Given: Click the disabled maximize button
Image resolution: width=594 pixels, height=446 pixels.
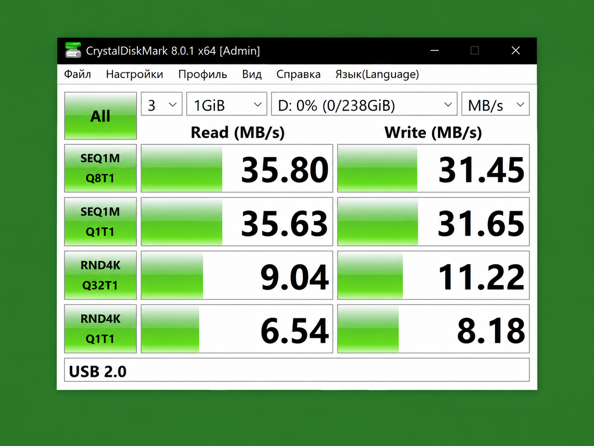Looking at the screenshot, I should tap(475, 51).
